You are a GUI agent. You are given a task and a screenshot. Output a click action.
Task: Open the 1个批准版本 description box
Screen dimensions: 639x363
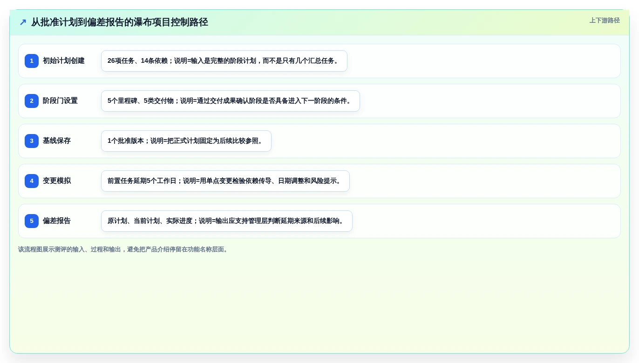tap(186, 141)
